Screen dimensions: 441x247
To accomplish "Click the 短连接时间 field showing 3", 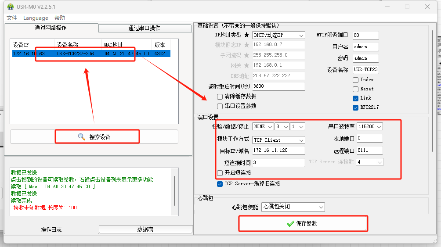I will tap(278, 163).
